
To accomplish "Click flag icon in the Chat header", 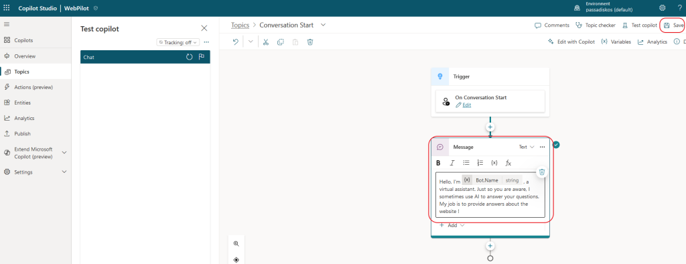I will [202, 57].
